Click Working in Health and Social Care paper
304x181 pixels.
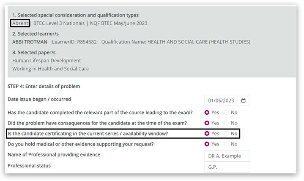50,69
